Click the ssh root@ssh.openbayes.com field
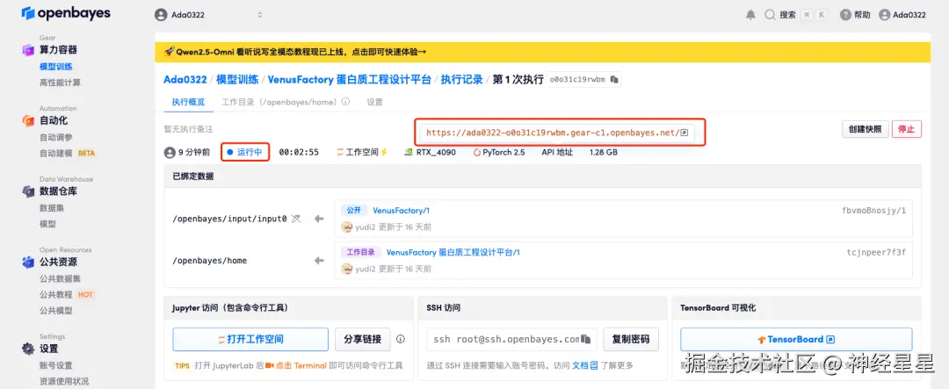 tap(511, 340)
